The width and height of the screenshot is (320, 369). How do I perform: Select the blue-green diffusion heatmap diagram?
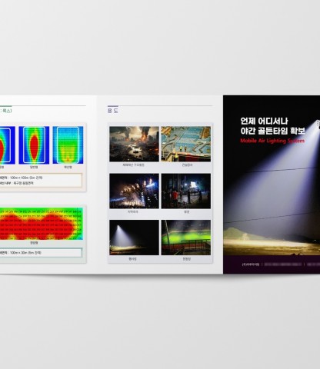[68, 145]
